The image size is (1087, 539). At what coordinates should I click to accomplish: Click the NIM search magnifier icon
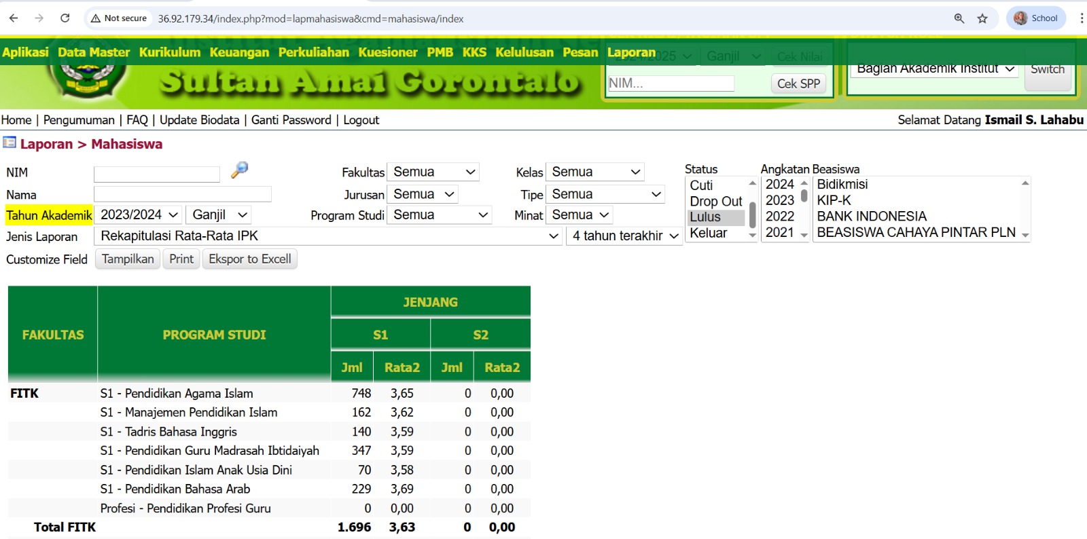pyautogui.click(x=239, y=170)
